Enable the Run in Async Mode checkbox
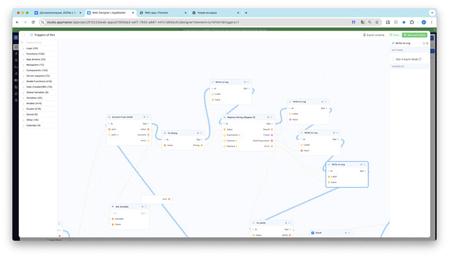This screenshot has width=449, height=257. [x=394, y=59]
